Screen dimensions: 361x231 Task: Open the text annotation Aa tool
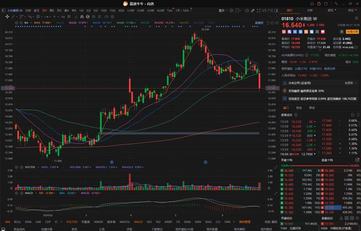pos(63,17)
